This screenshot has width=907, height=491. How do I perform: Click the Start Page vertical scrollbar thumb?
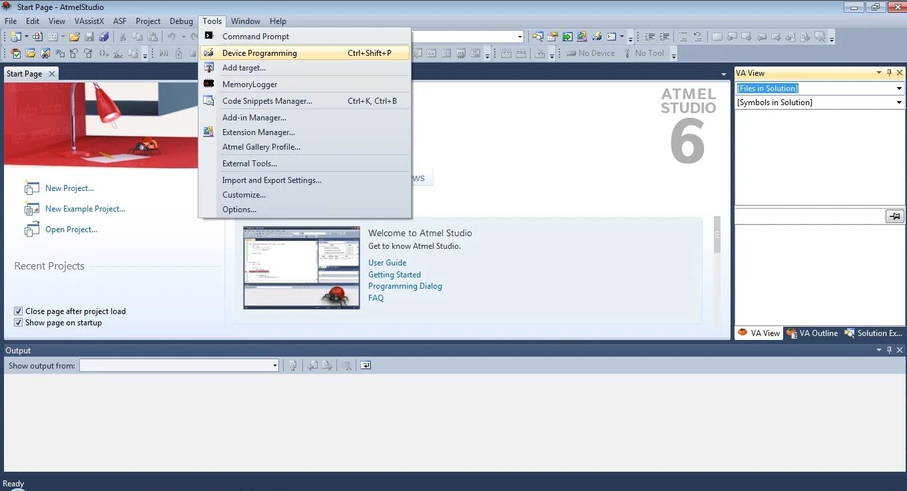(x=717, y=234)
